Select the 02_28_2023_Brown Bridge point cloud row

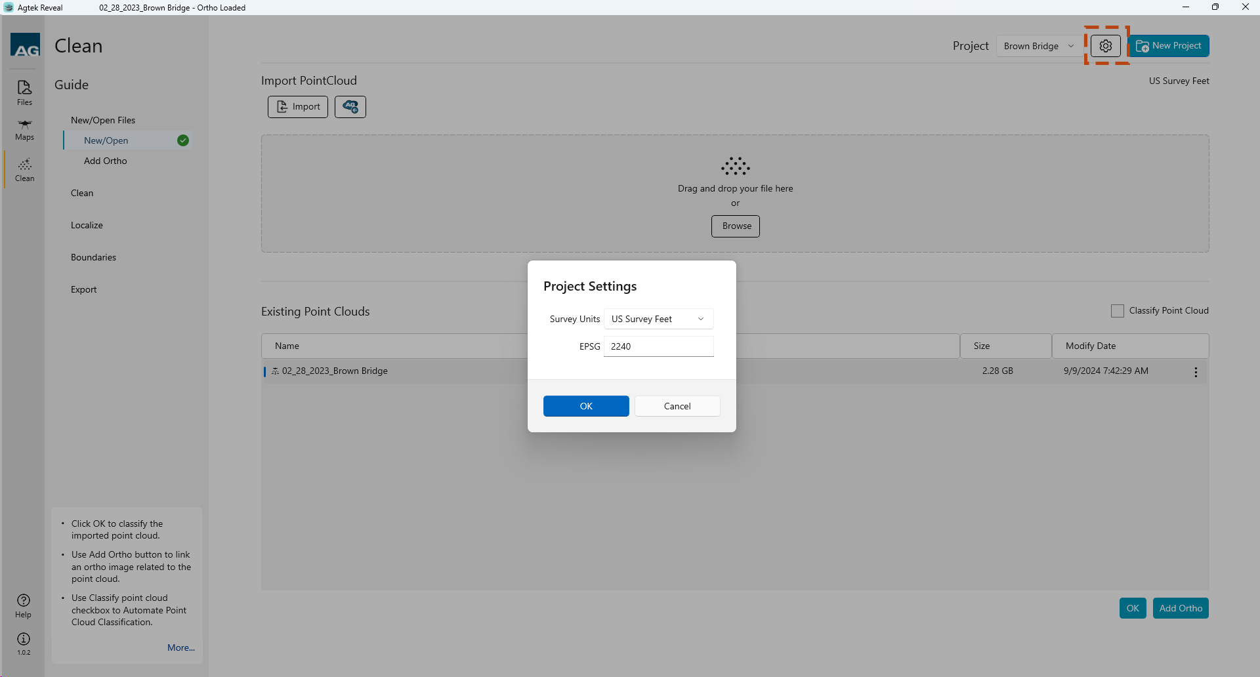(335, 371)
